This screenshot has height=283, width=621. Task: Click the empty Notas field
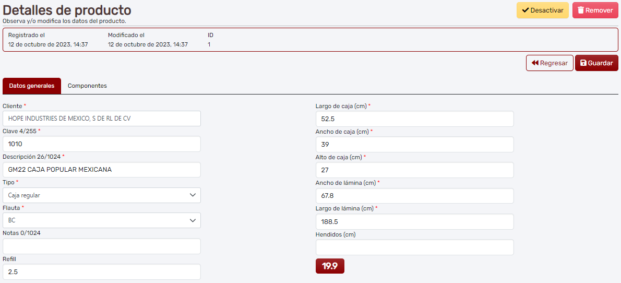tap(102, 246)
